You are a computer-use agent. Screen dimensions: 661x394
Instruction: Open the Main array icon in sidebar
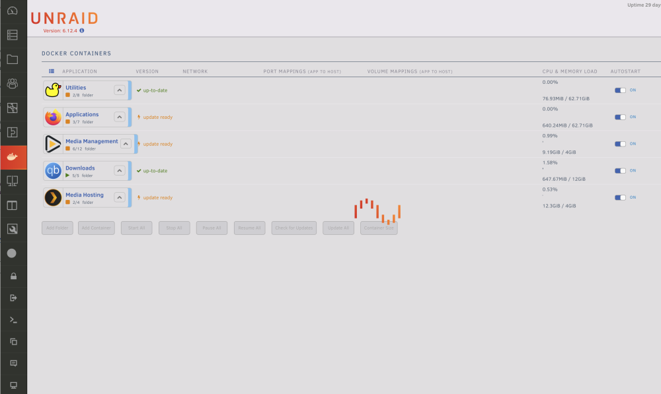(x=12, y=34)
